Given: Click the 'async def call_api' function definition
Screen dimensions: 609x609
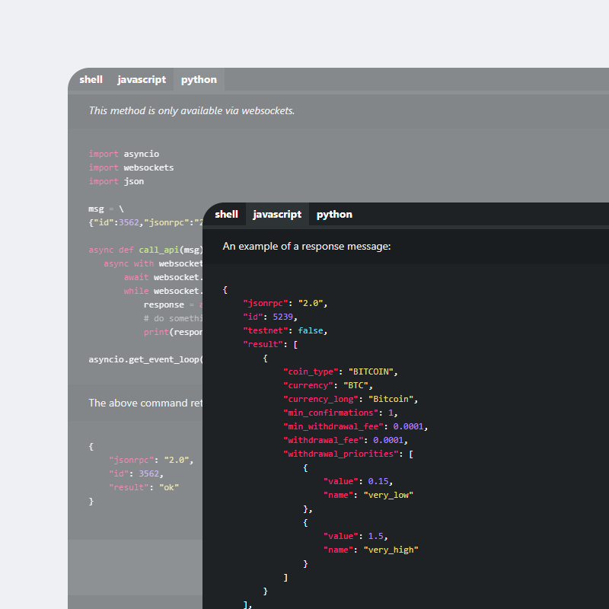Looking at the screenshot, I should 145,250.
